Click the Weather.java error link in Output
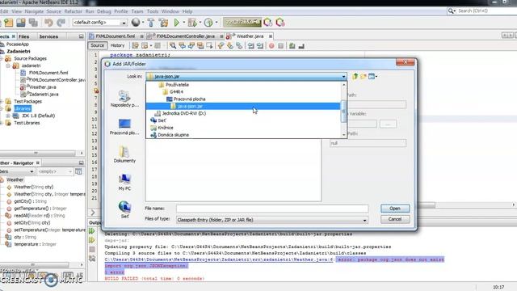The height and width of the screenshot is (291, 517). tap(219, 259)
